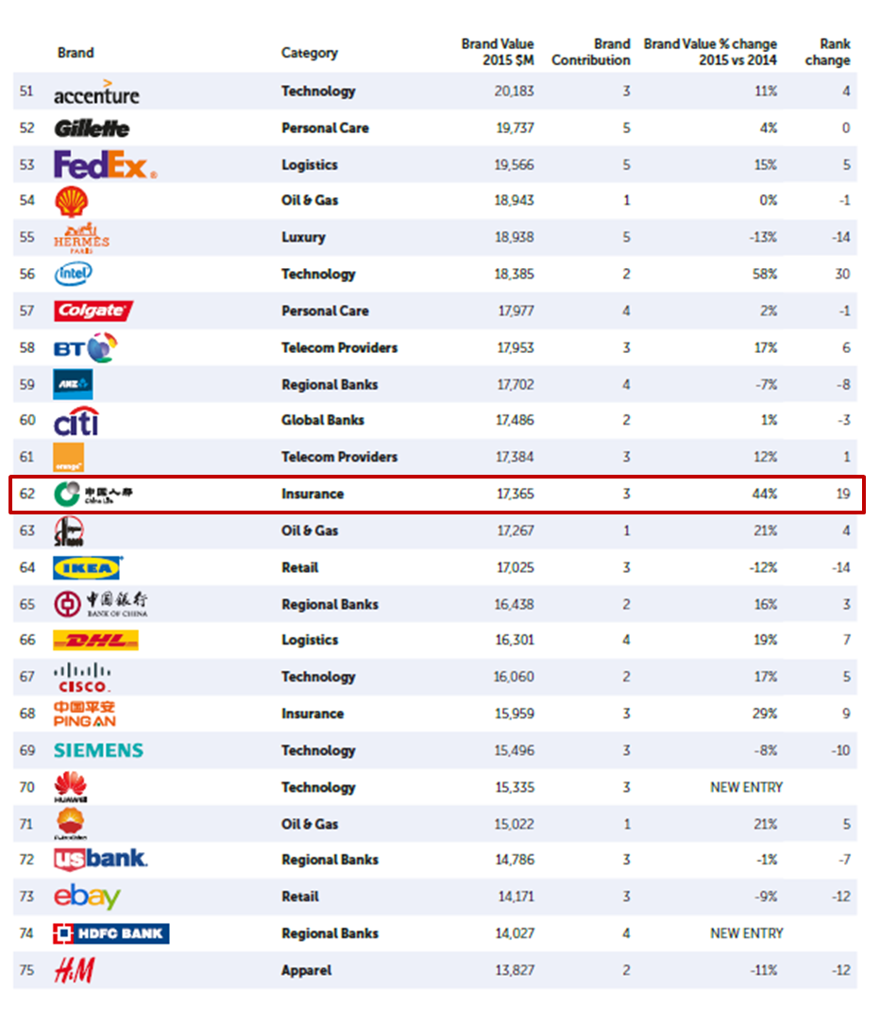Select the DHL logo
880x1009 pixels.
pos(95,640)
